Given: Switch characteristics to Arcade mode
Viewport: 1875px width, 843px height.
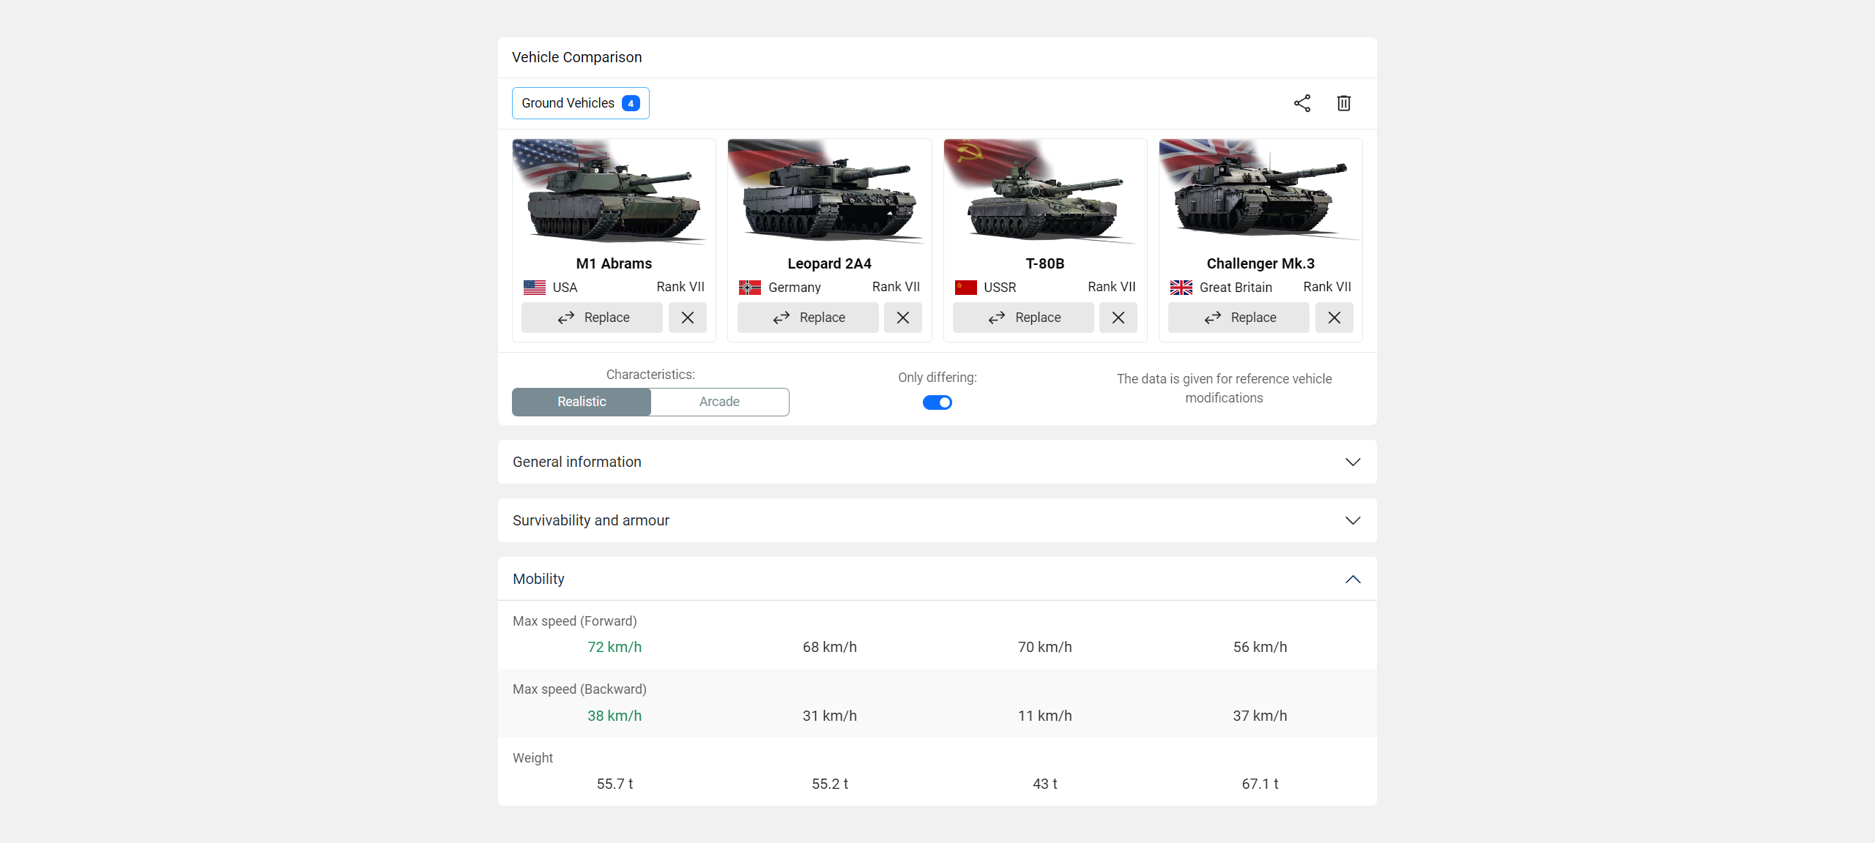Looking at the screenshot, I should pyautogui.click(x=719, y=402).
